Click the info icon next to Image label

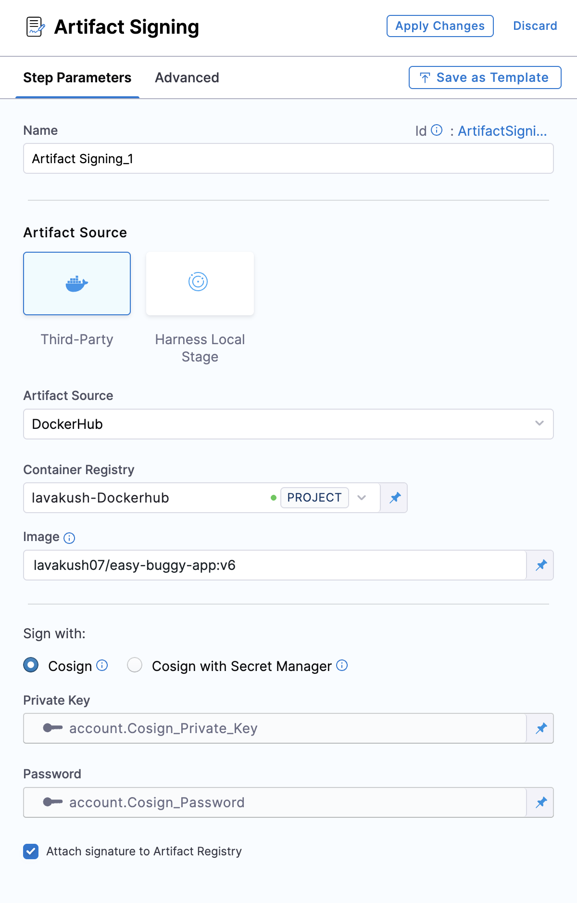(x=69, y=538)
